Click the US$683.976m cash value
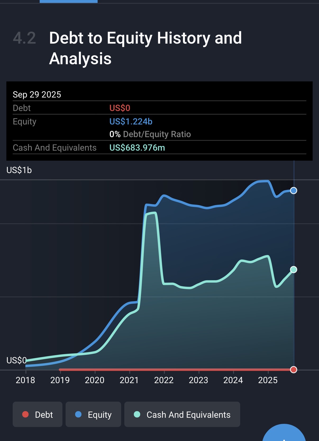This screenshot has width=319, height=441. click(137, 147)
